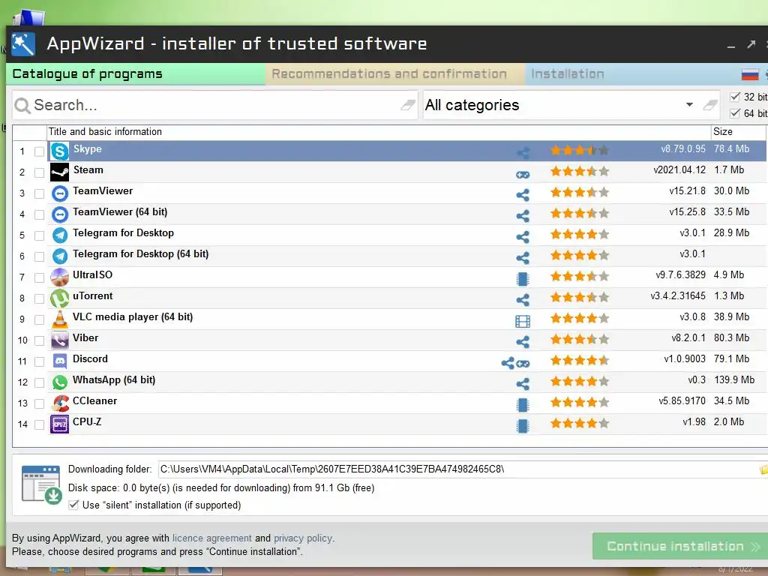The image size is (768, 576).
Task: Click the uTorrent app icon
Action: 60,298
